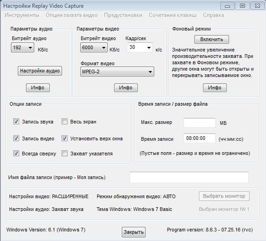This screenshot has height=241, width=266.
Task: Click the recording file name input field
Action: 189,177
